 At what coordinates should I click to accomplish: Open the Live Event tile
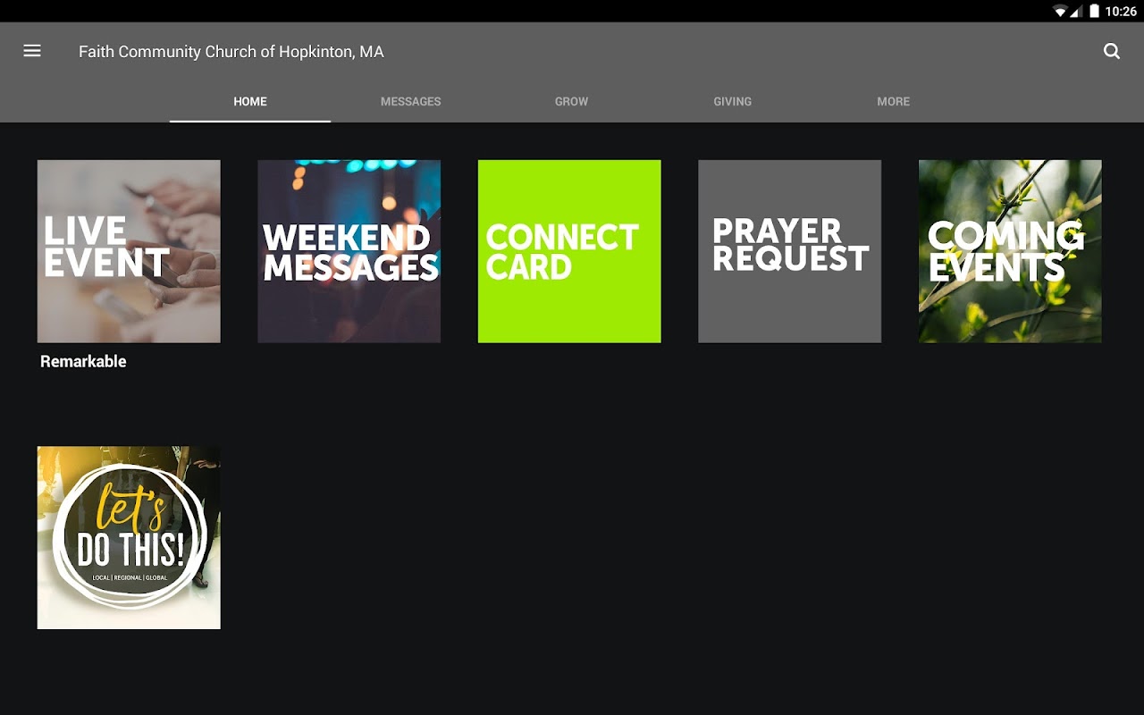point(129,251)
